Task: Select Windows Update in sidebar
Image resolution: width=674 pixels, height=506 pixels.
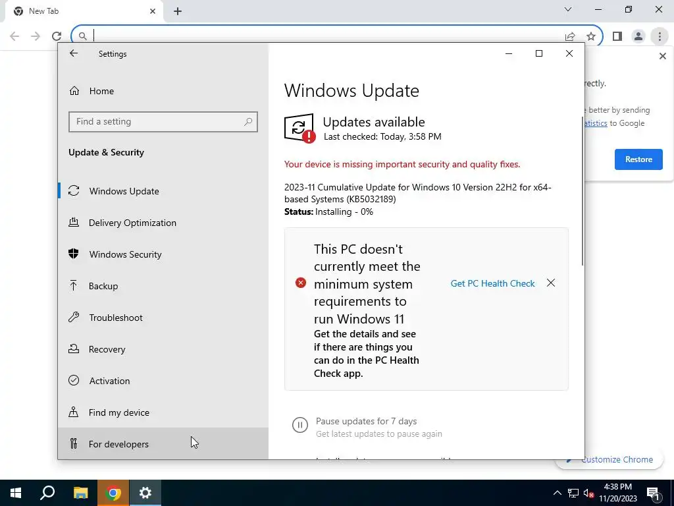Action: (x=163, y=191)
